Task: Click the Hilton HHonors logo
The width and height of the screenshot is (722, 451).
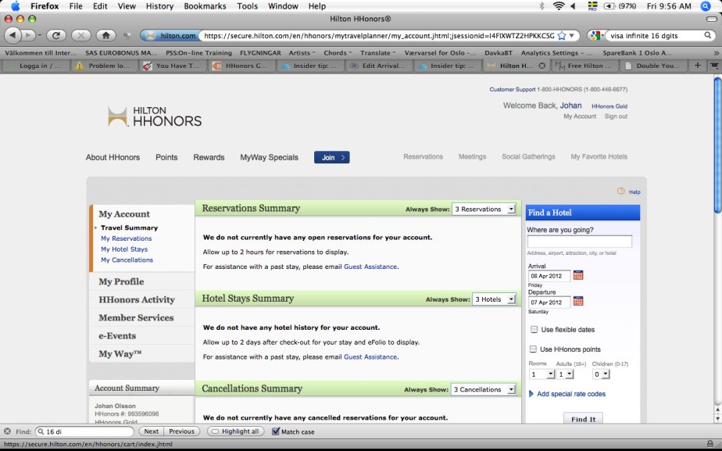Action: (155, 116)
